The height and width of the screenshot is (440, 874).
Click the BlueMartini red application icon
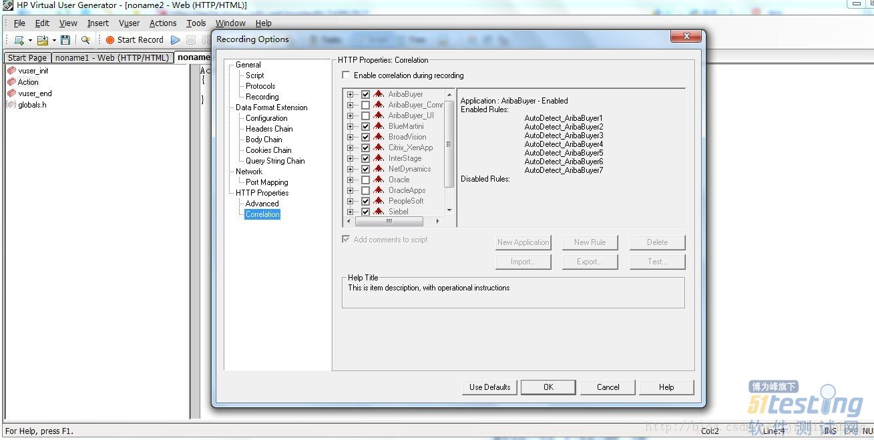[379, 126]
